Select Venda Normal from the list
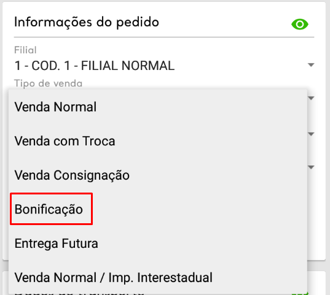Viewport: 330px width, 295px height. point(158,107)
